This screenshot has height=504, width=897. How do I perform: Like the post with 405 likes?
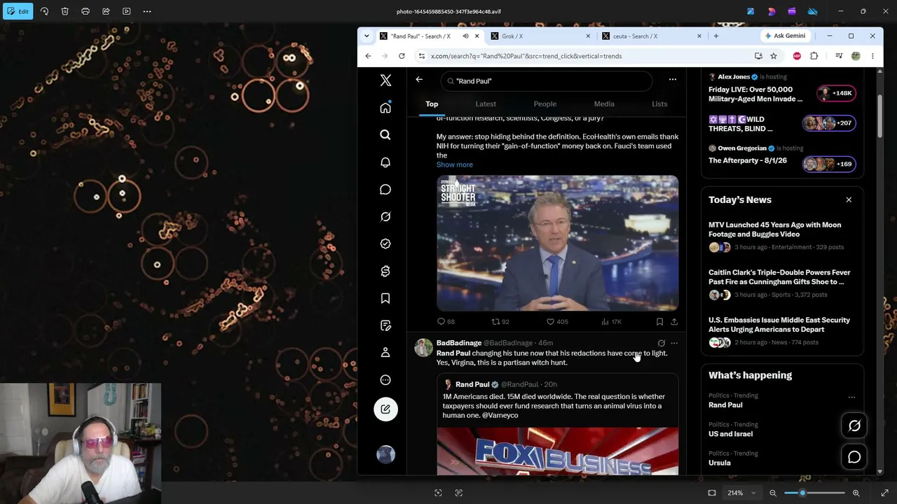point(557,322)
